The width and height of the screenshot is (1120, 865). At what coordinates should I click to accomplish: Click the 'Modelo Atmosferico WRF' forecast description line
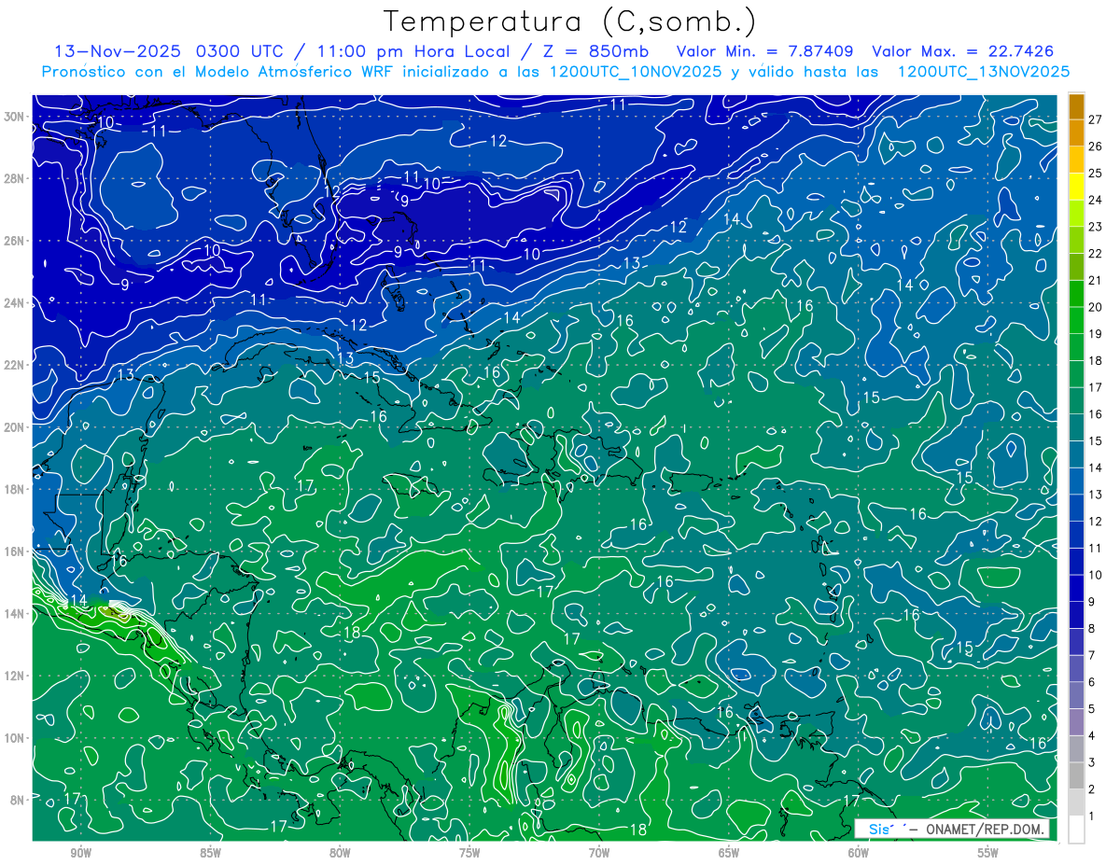[555, 72]
